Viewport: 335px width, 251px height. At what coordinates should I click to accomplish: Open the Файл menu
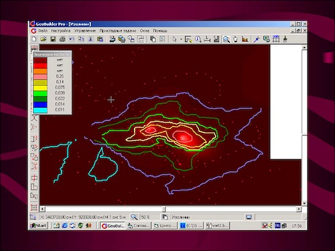point(43,31)
